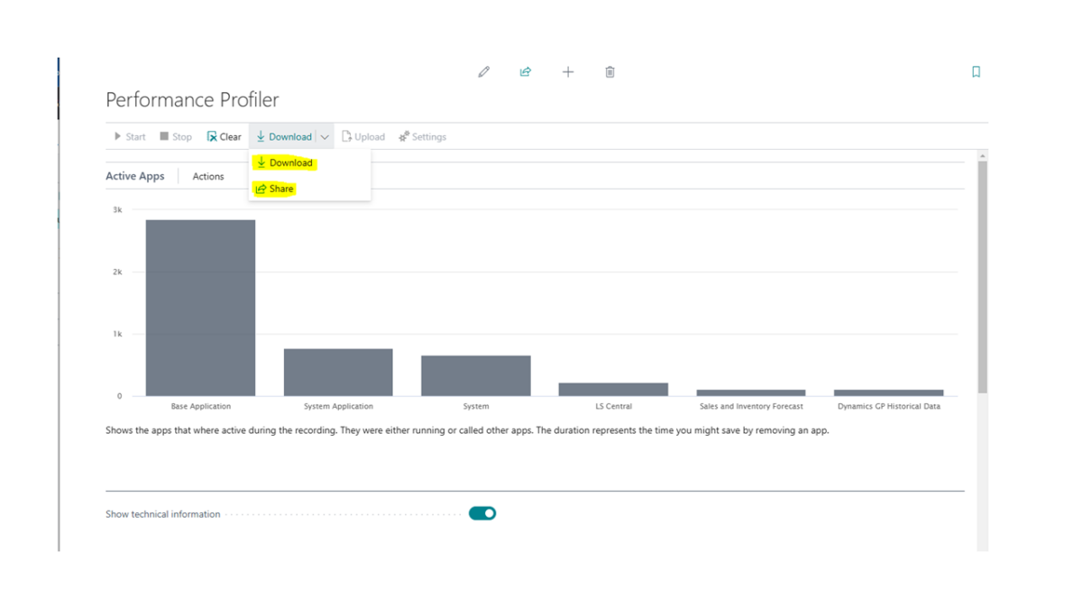Select the Base Application bar in the chart
Screen dimensions: 1082x609
(x=200, y=307)
